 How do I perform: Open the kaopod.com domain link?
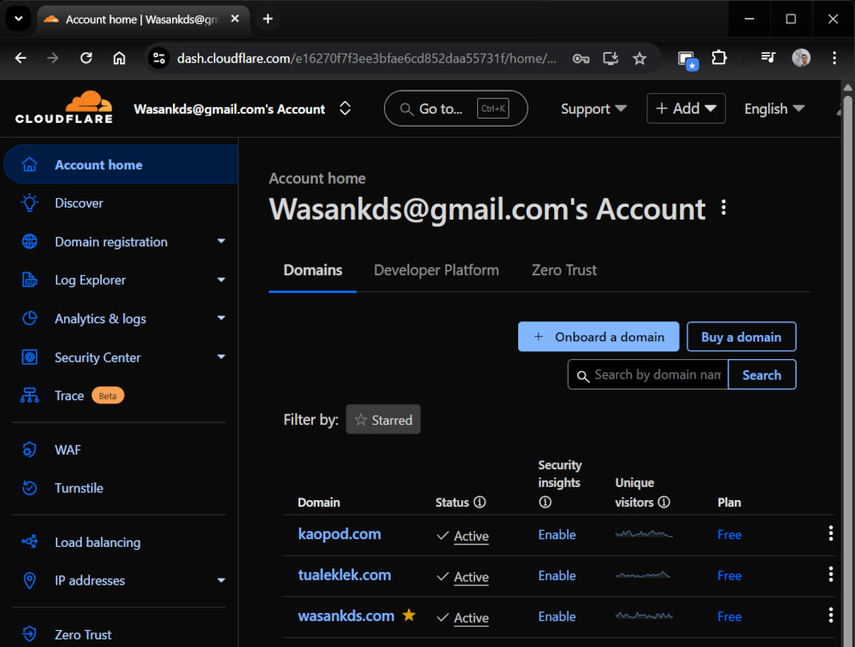(339, 534)
